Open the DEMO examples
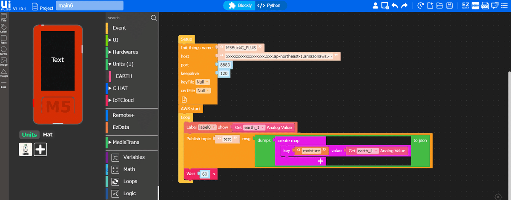The height and width of the screenshot is (200, 511). coord(475,6)
